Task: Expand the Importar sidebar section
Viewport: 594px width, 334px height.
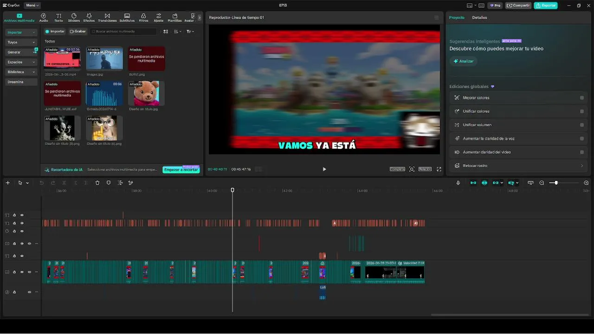Action: (21, 32)
